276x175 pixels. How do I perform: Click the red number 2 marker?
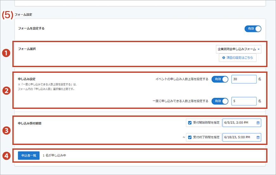click(5, 90)
